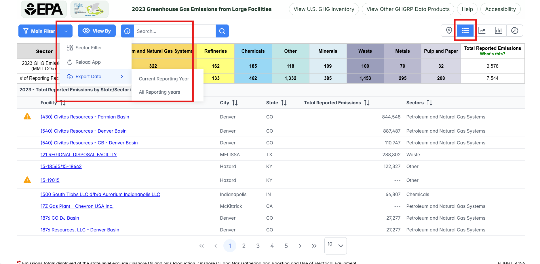Select the list view icon
The height and width of the screenshot is (264, 540).
point(465,30)
